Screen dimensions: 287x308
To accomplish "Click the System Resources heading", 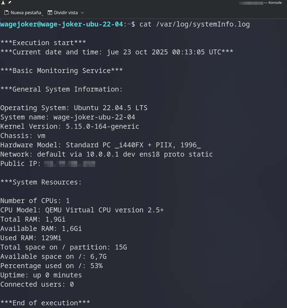I will click(x=41, y=182).
